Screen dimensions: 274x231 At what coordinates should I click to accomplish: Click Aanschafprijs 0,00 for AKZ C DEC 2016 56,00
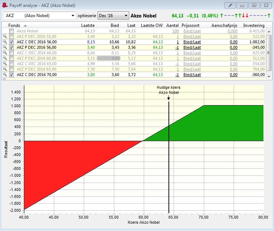click(x=233, y=42)
